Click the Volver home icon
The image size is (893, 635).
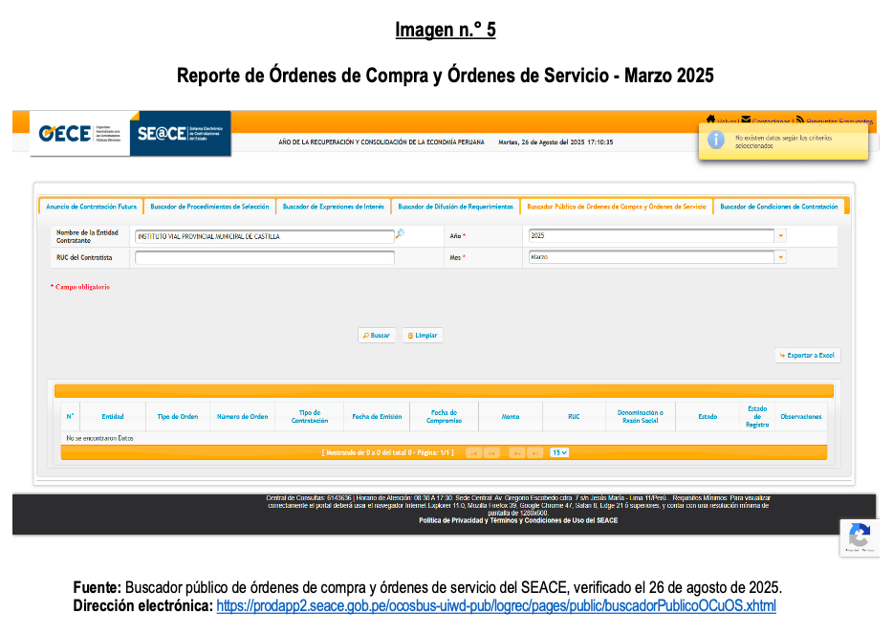(711, 120)
